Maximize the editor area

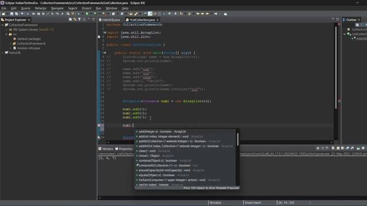[338, 19]
